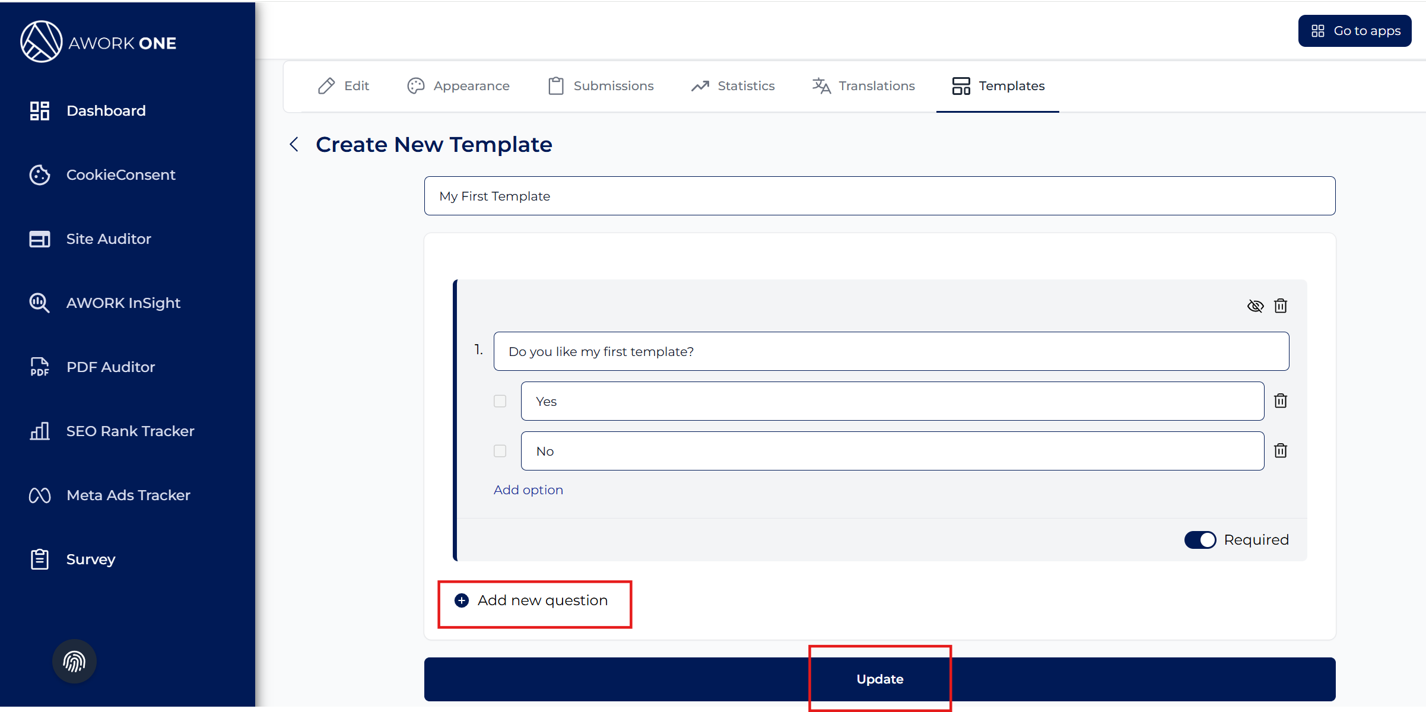
Task: Click the AWORK ONE logo
Action: (x=99, y=42)
